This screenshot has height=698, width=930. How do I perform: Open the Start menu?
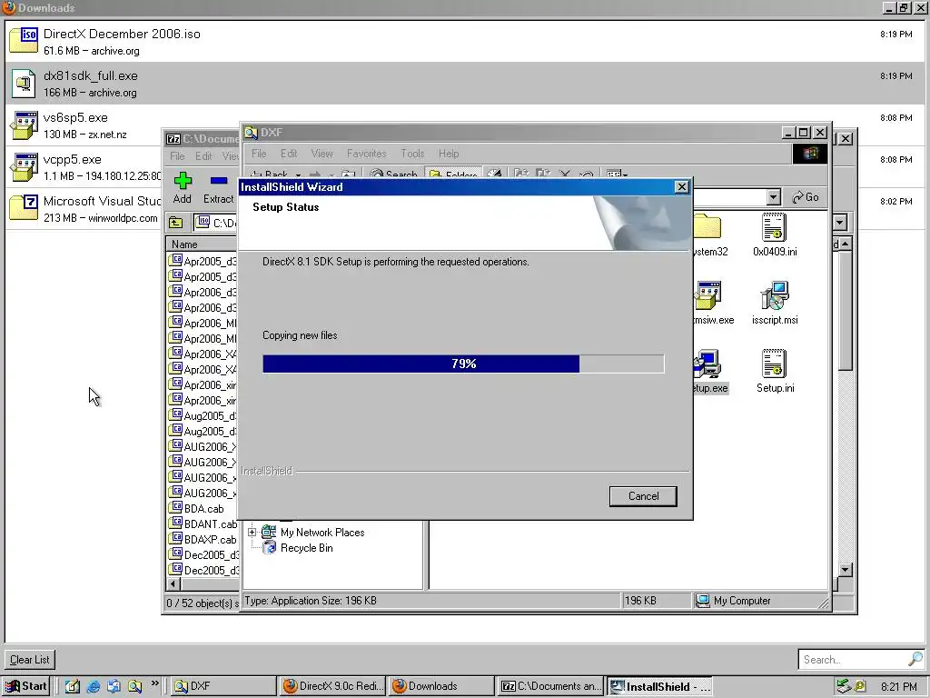coord(26,686)
